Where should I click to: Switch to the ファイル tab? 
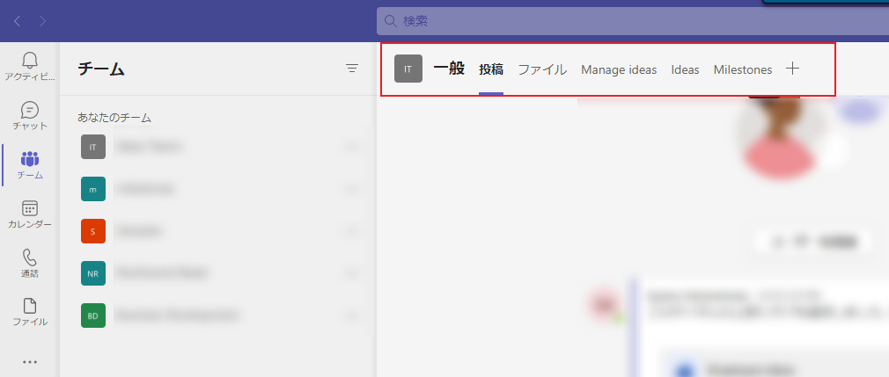pos(542,69)
